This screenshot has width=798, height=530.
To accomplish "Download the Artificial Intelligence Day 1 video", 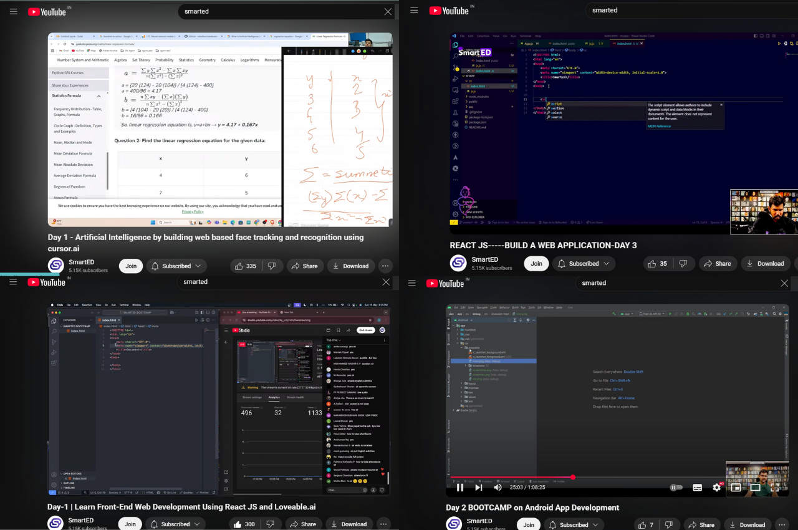I will pos(351,266).
